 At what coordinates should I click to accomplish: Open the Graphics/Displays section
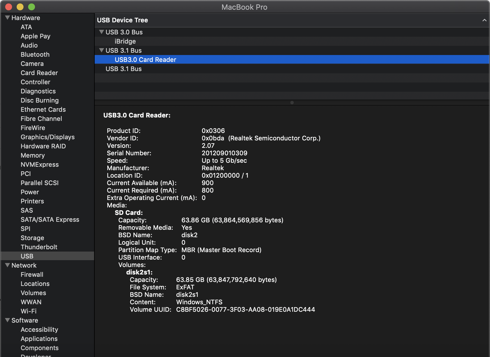[x=48, y=137]
